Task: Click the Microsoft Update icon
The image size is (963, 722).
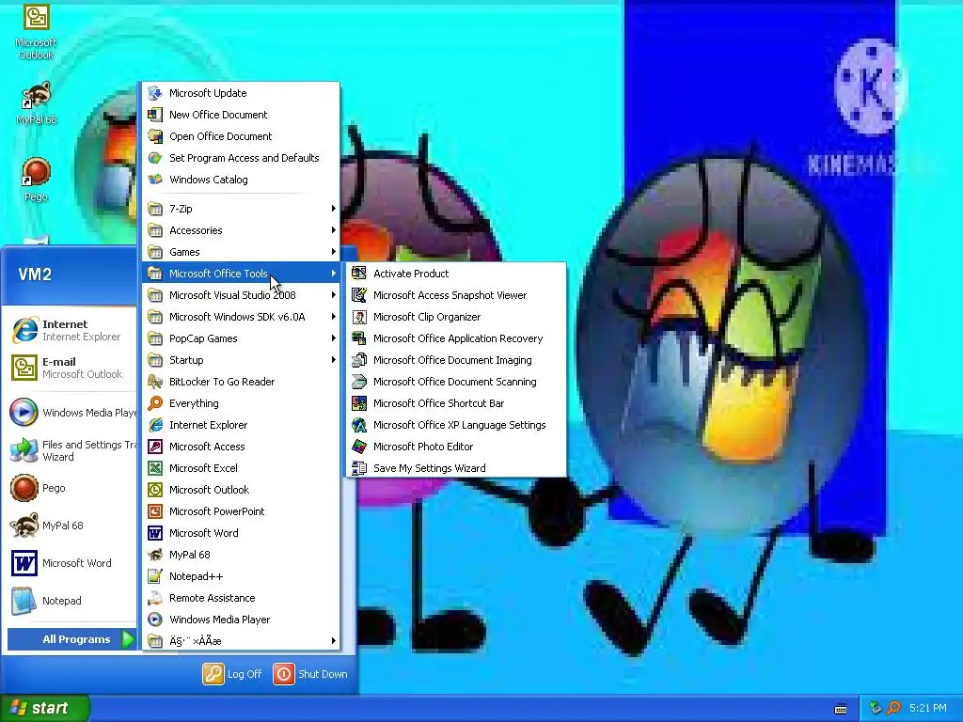Action: (x=155, y=93)
